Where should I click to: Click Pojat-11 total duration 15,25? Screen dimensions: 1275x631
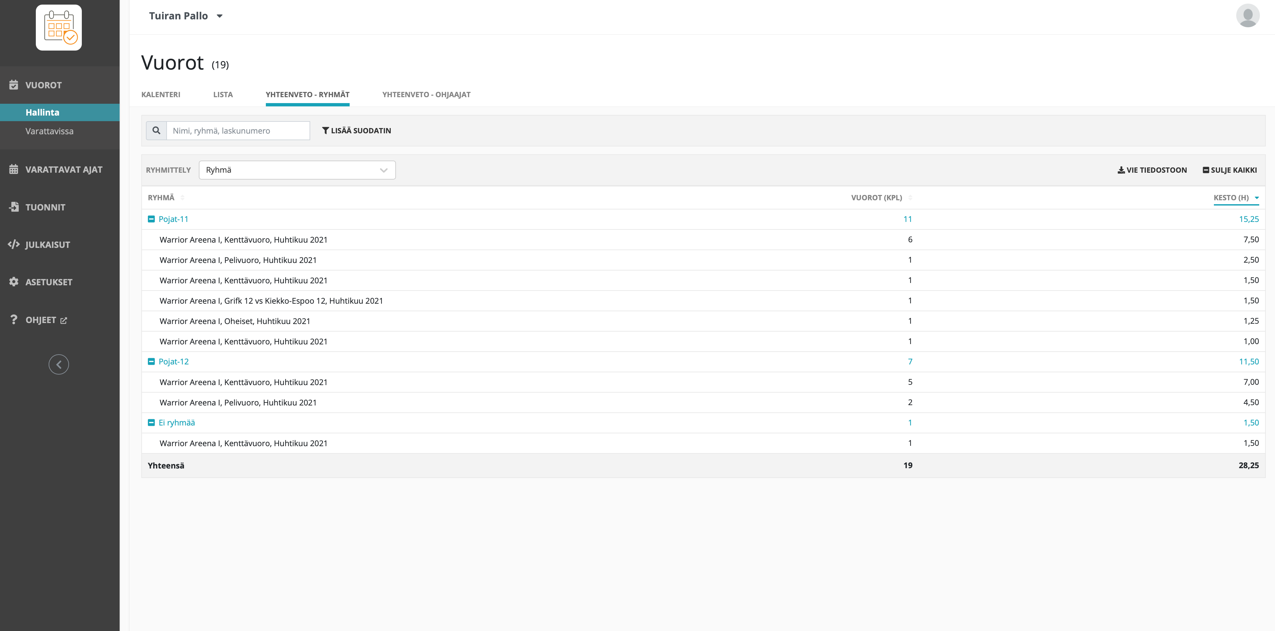pyautogui.click(x=1249, y=219)
